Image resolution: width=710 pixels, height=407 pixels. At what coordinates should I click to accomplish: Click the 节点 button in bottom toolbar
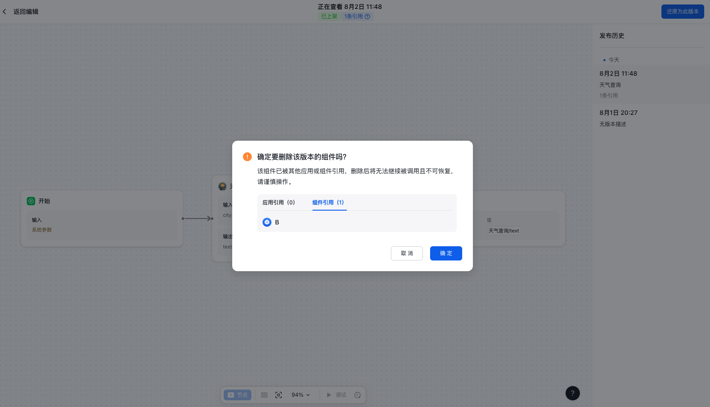[x=238, y=395]
